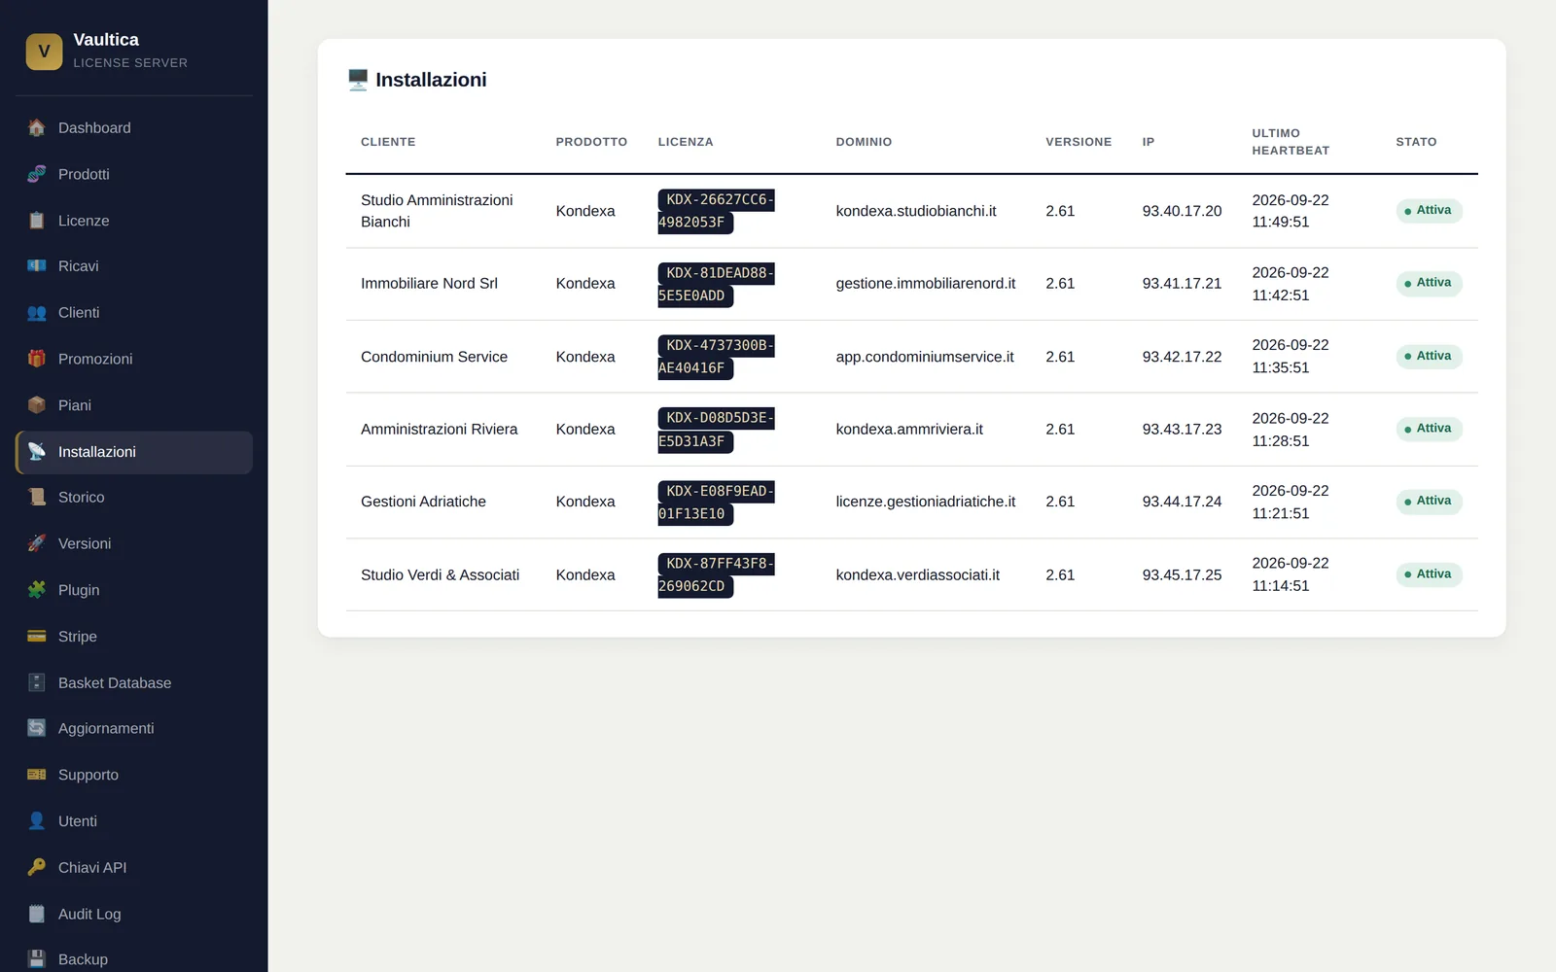Navigate to Storico page
1556x972 pixels.
point(134,497)
